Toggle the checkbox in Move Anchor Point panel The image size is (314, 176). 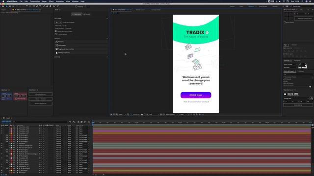point(285,22)
